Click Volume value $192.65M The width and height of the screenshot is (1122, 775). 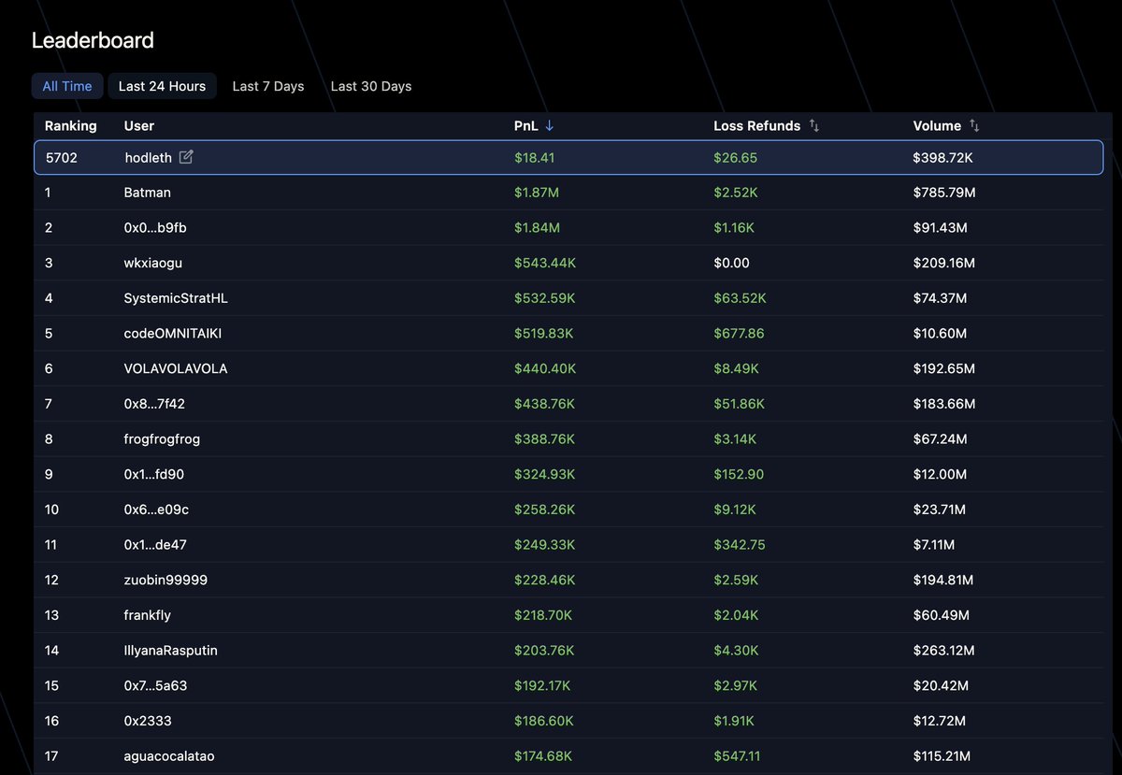[944, 369]
